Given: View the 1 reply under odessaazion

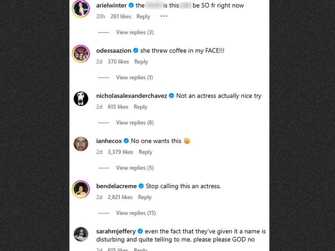Looking at the screenshot, I should click(134, 77).
